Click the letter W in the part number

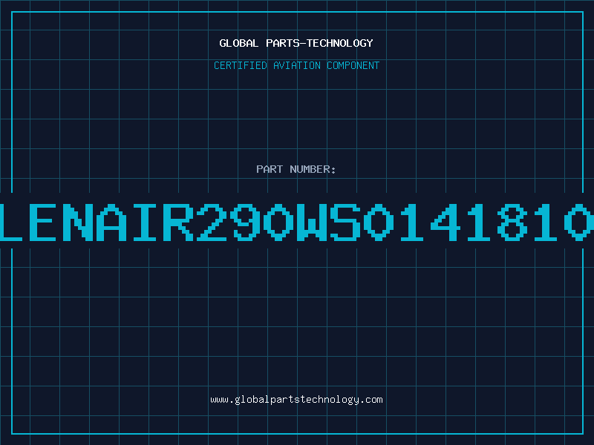(312, 222)
